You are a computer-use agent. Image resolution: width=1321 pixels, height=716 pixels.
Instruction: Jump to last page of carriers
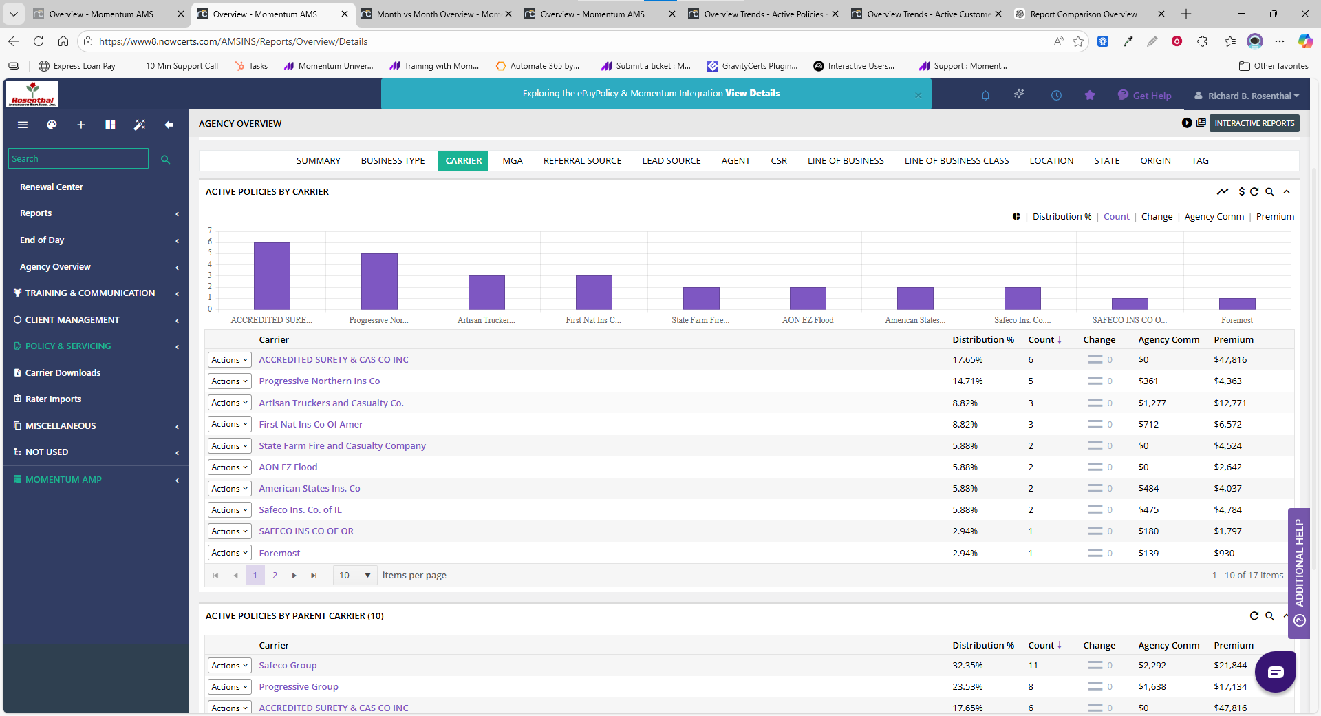click(x=314, y=576)
